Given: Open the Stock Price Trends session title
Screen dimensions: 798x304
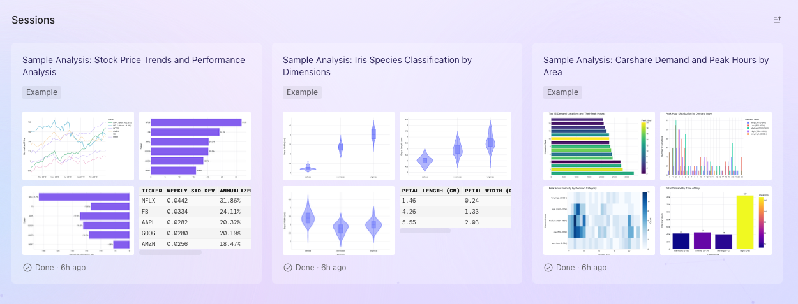Looking at the screenshot, I should pos(133,66).
